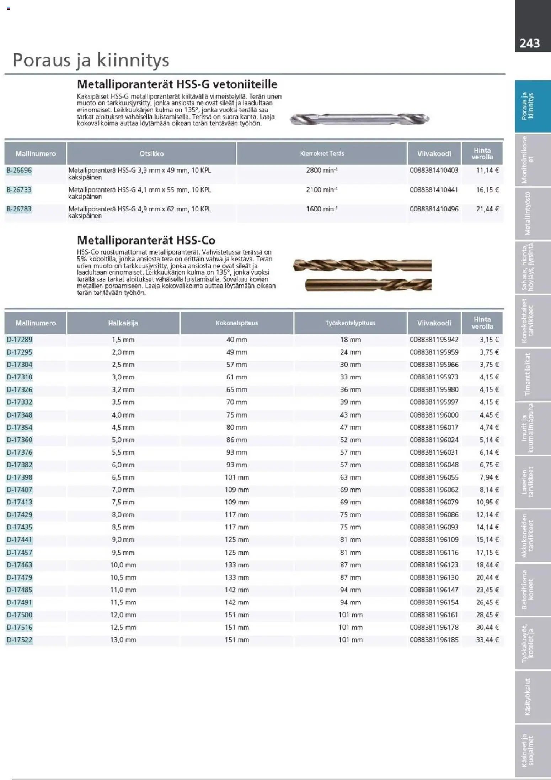Select product link D-17441
Screen dimensions: 551x780
point(19,539)
